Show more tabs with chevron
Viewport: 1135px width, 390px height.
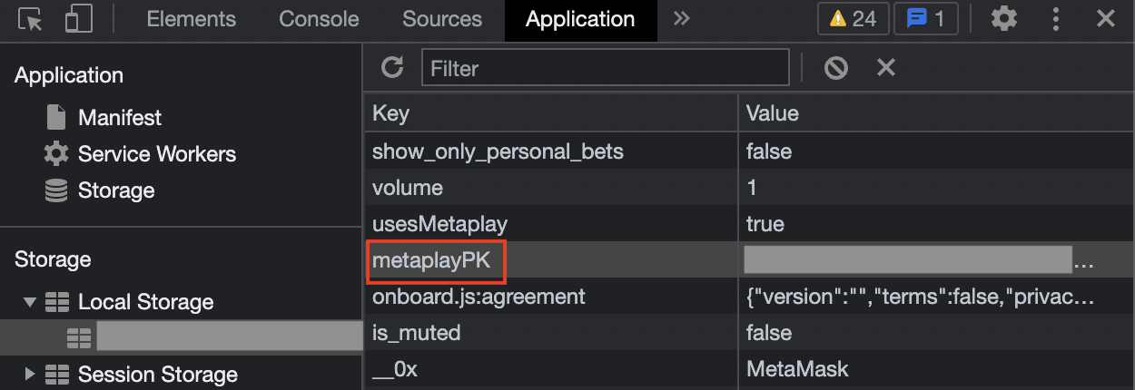(683, 19)
